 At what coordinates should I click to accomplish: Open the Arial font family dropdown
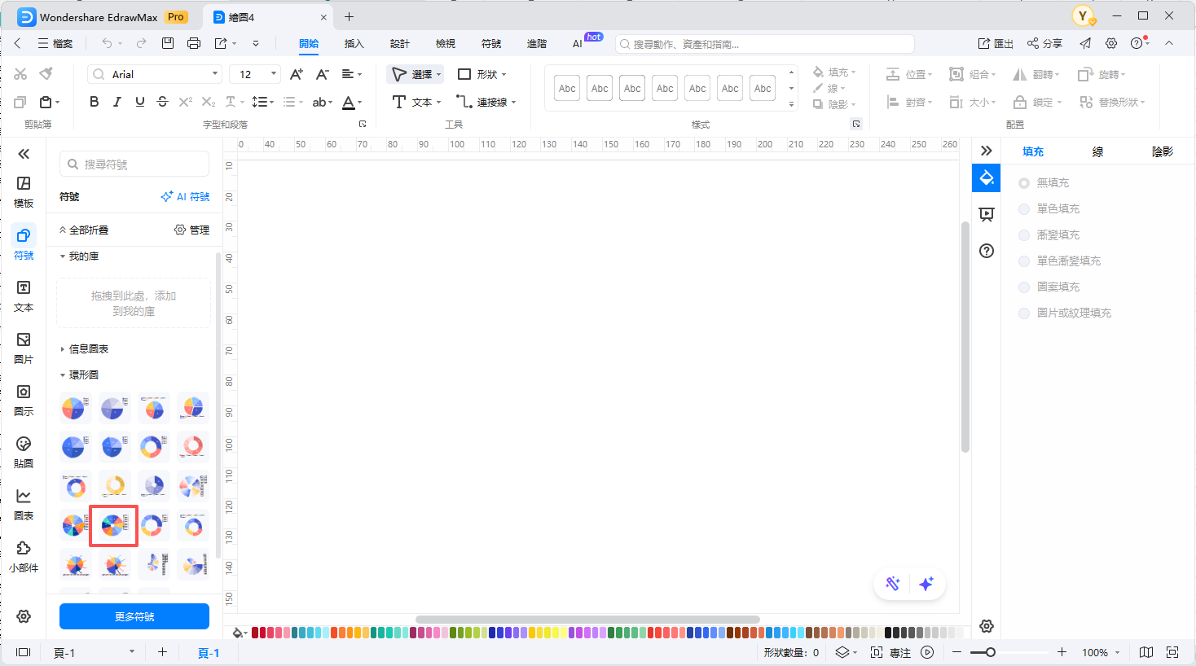click(155, 74)
